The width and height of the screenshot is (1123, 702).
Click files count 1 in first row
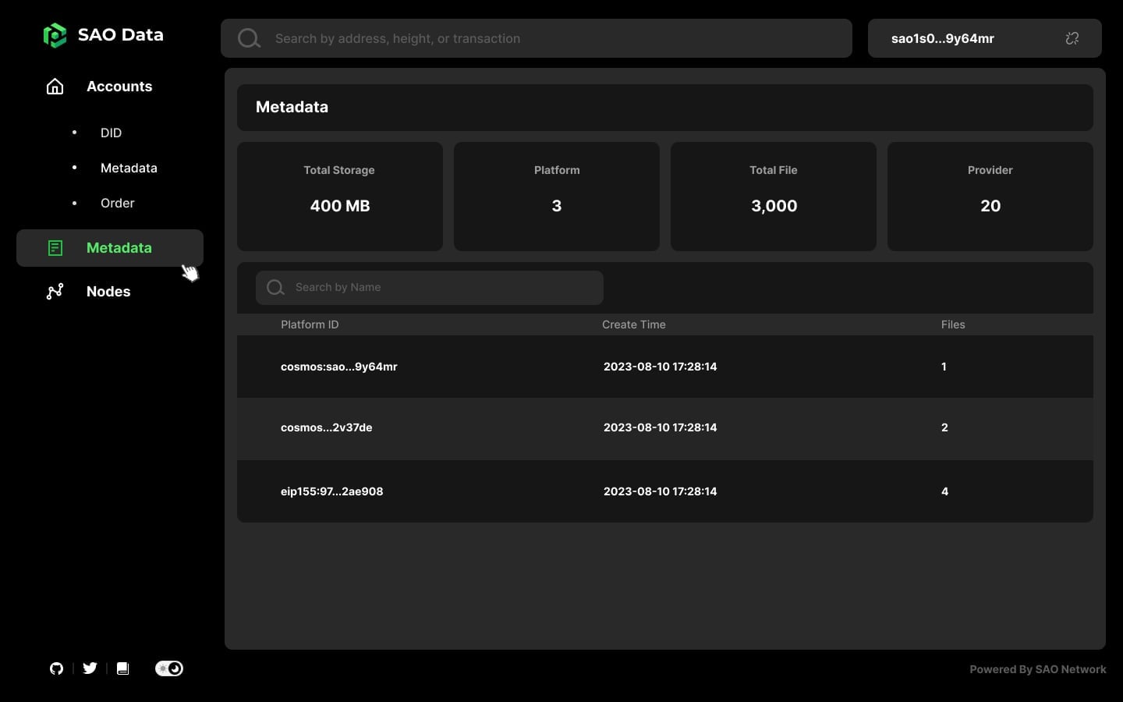(x=944, y=367)
